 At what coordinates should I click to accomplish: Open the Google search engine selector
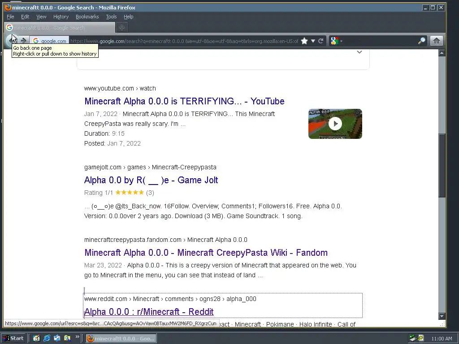pyautogui.click(x=336, y=41)
